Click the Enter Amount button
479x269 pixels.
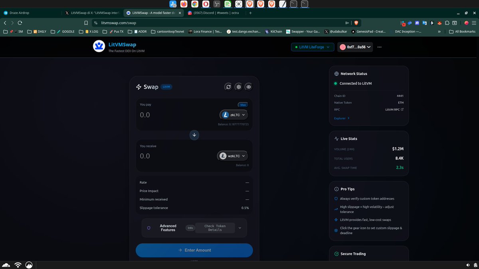tap(194, 250)
